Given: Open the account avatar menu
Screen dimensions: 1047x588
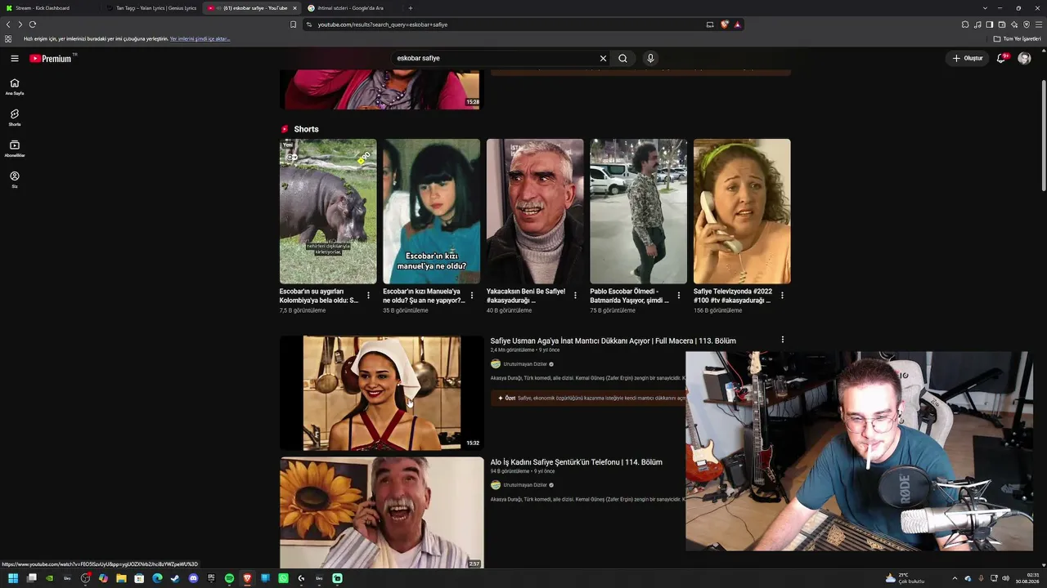Looking at the screenshot, I should 1024,58.
